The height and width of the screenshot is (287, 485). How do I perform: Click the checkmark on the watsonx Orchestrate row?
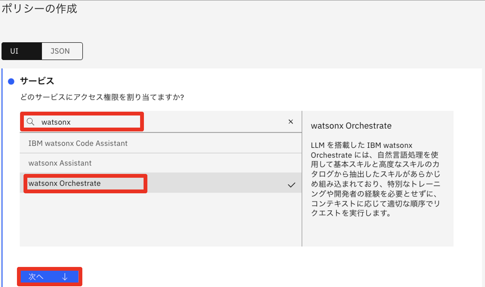(291, 185)
